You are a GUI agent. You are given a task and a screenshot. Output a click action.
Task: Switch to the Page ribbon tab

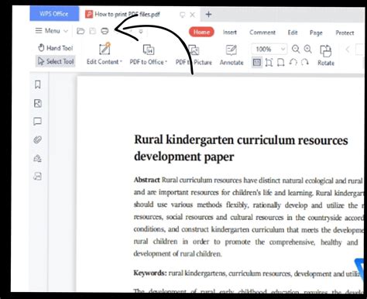[316, 33]
